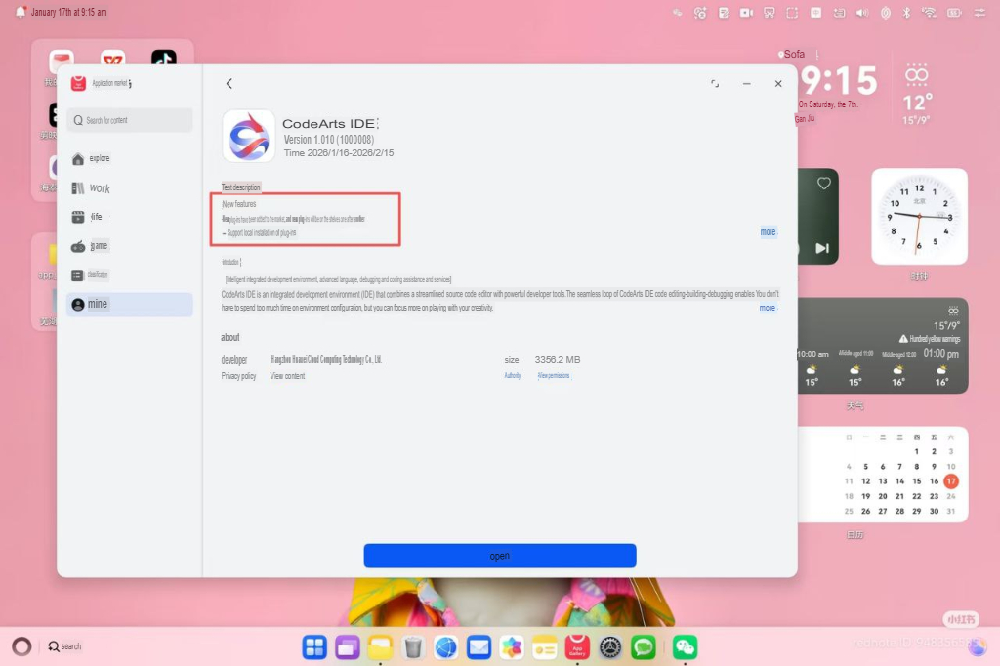
Task: Select the mine tab
Action: (130, 305)
